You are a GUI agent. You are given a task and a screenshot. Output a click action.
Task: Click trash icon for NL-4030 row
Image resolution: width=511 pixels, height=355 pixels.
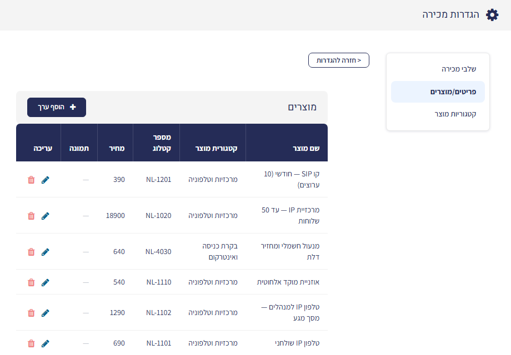(x=31, y=252)
